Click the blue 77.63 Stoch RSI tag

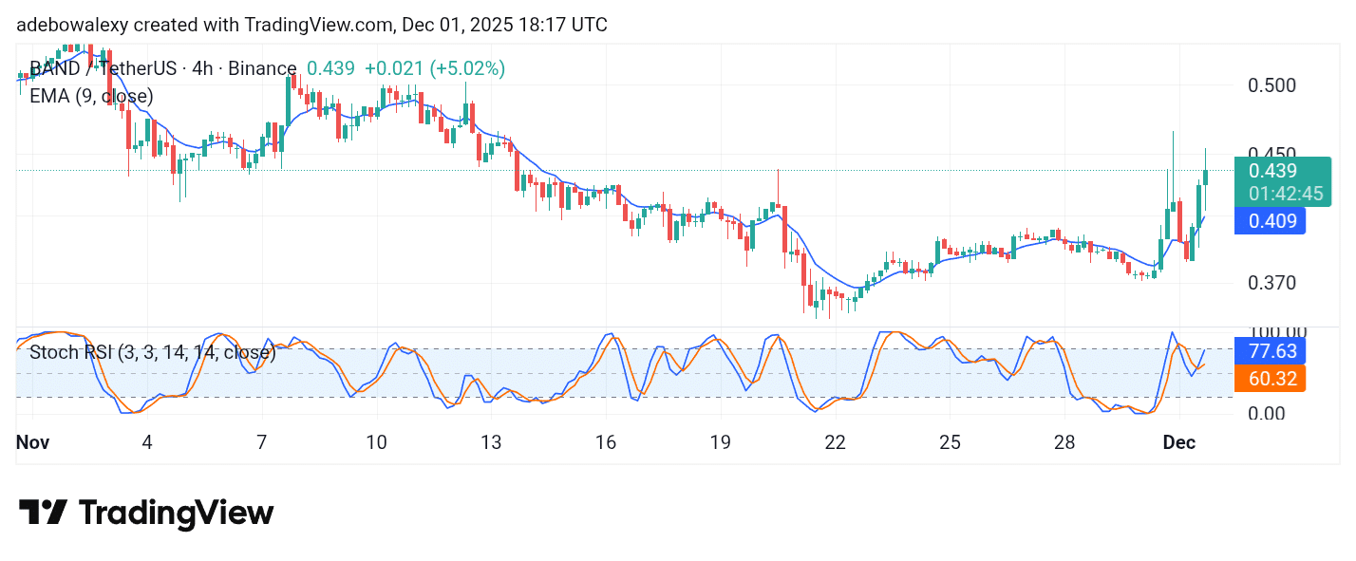[1271, 351]
